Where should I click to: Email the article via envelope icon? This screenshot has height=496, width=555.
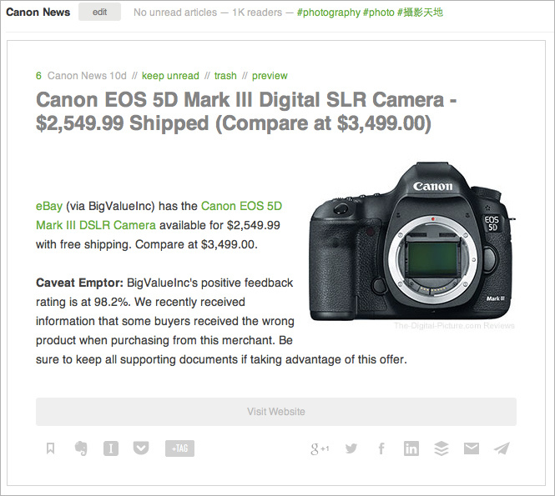point(472,448)
